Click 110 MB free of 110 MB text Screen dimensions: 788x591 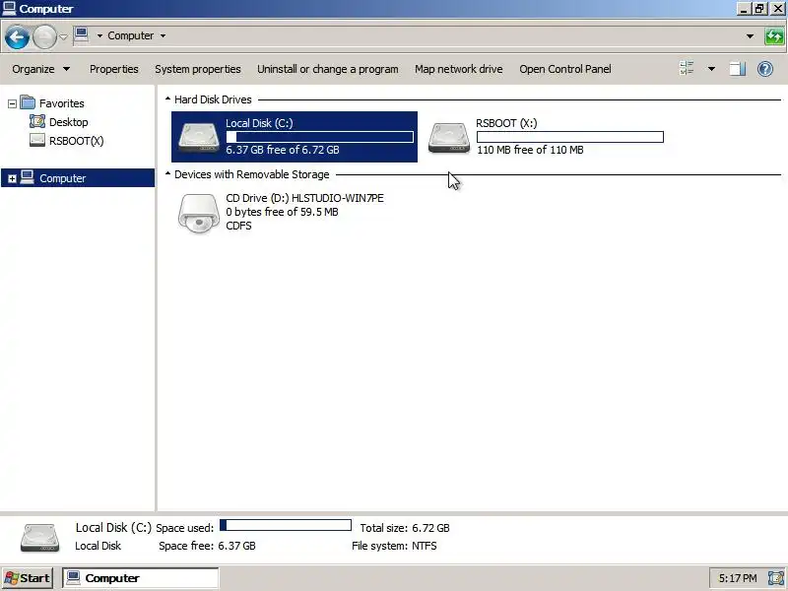click(530, 150)
